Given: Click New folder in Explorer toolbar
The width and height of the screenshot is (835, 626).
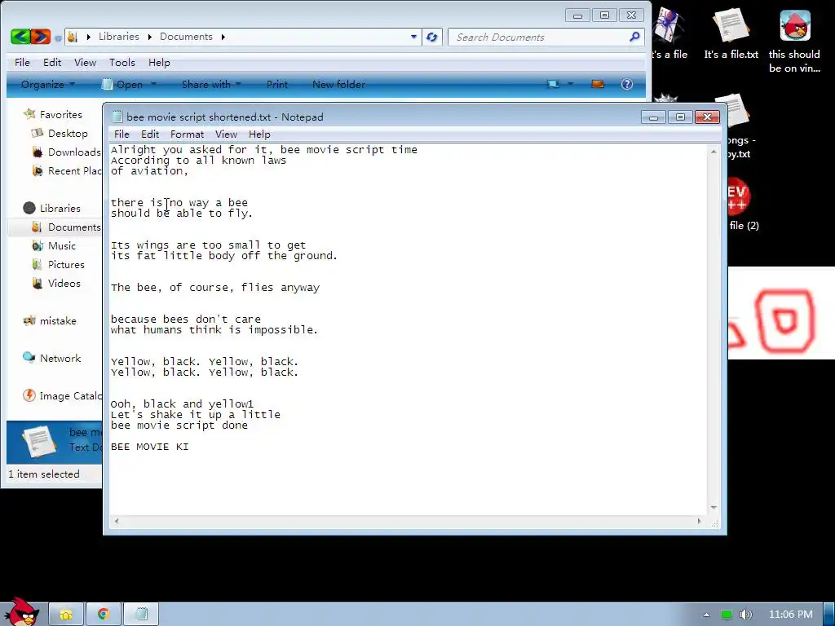Looking at the screenshot, I should [x=338, y=84].
